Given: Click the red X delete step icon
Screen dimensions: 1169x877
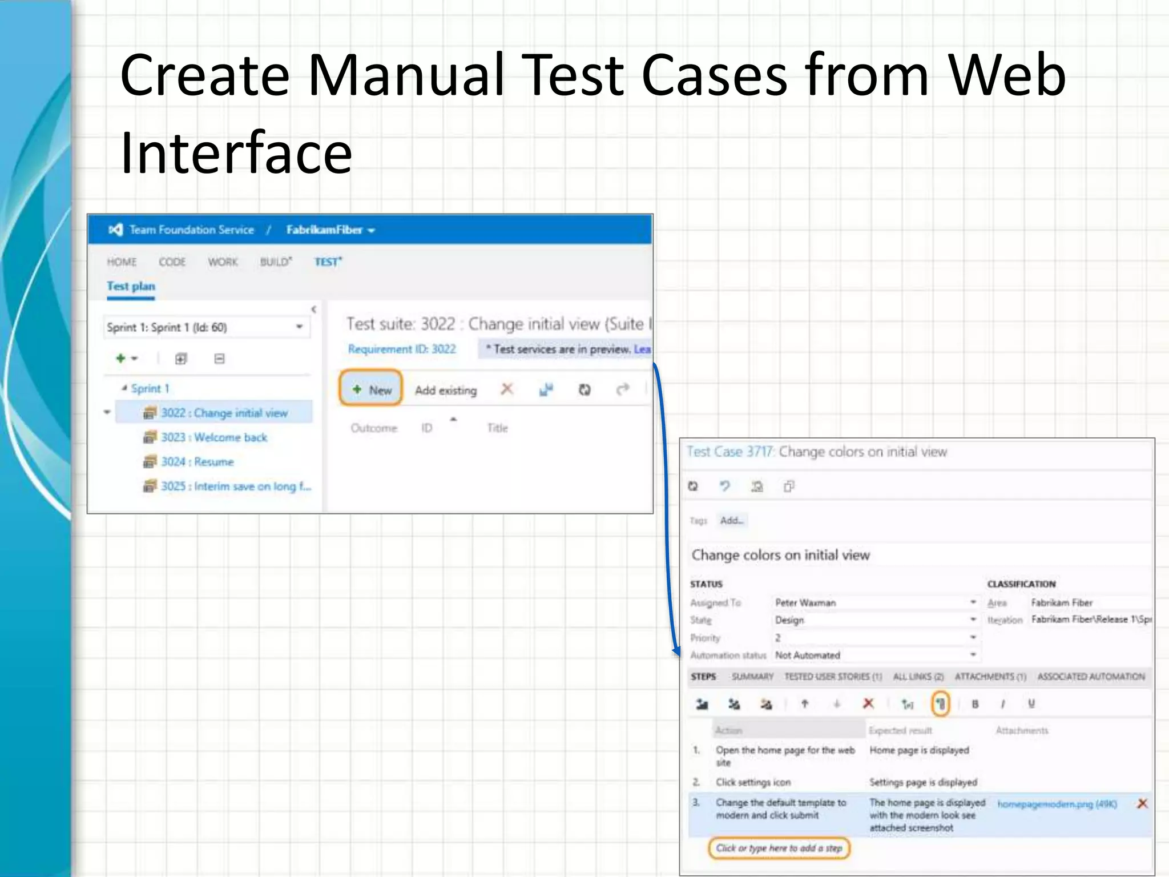Looking at the screenshot, I should point(868,703).
